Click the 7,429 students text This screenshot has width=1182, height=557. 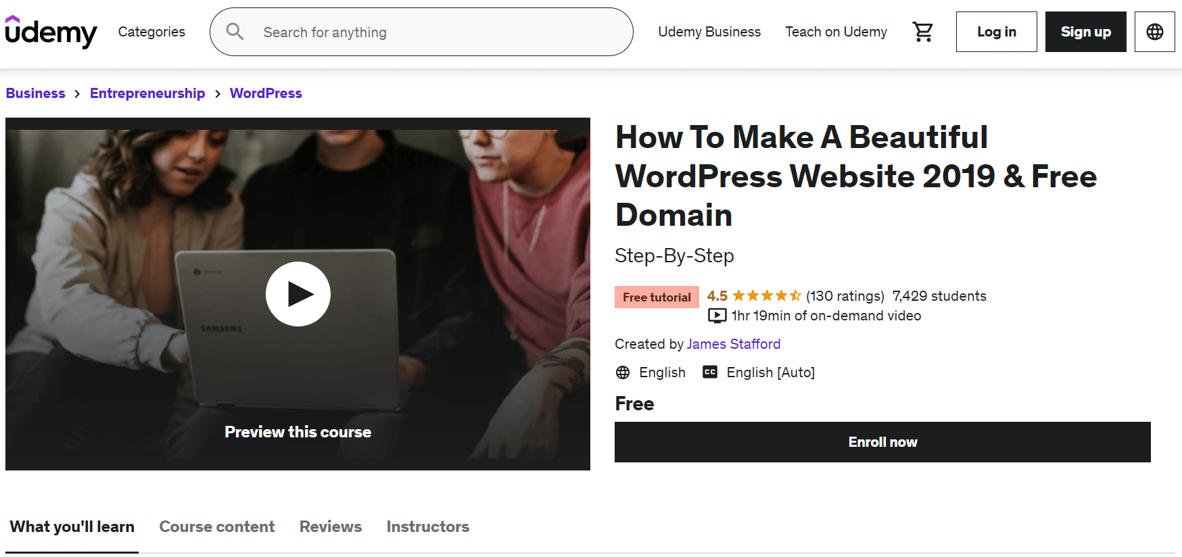(x=939, y=296)
